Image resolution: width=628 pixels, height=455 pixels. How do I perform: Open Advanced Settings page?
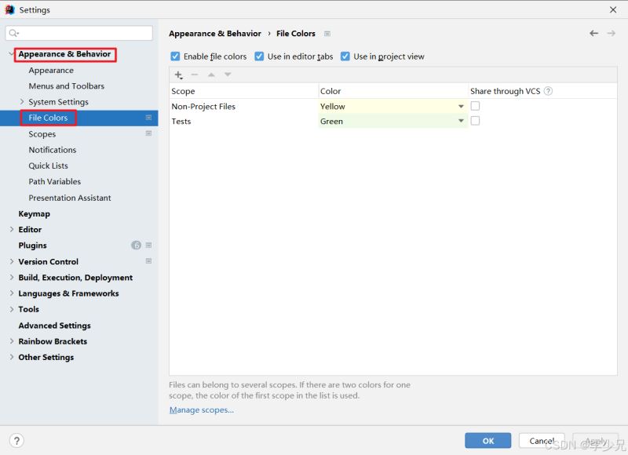point(54,326)
